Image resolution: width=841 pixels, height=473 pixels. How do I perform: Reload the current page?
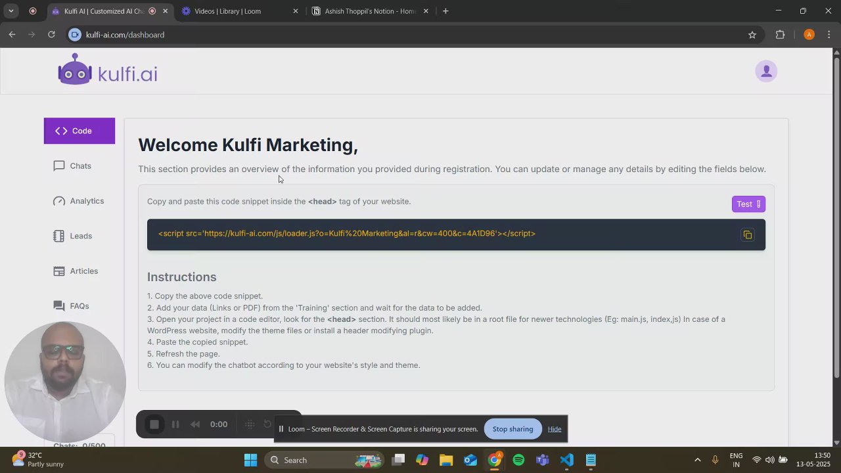pos(51,35)
